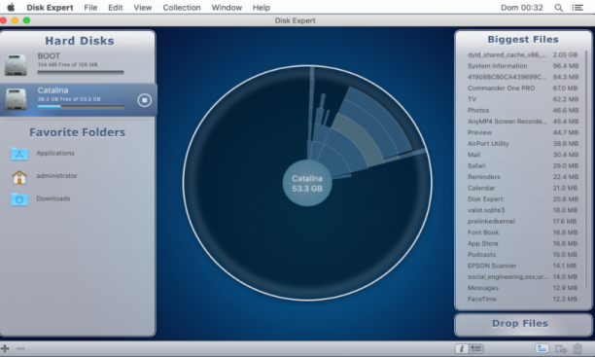Select AirPort Utility entry

(x=523, y=144)
